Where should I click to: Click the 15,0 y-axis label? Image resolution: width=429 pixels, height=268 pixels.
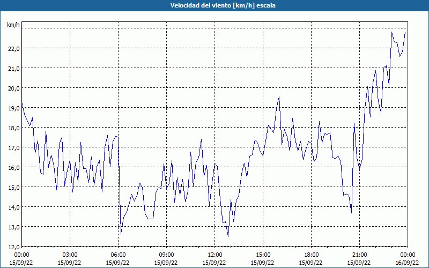14,188
